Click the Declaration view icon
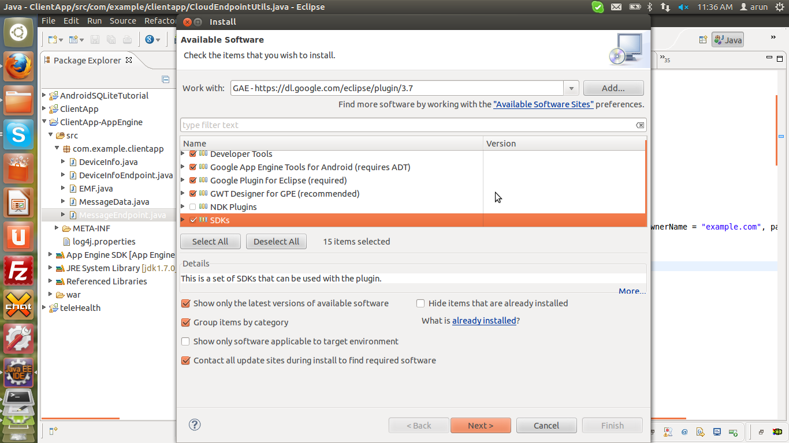789x443 pixels. click(x=701, y=431)
